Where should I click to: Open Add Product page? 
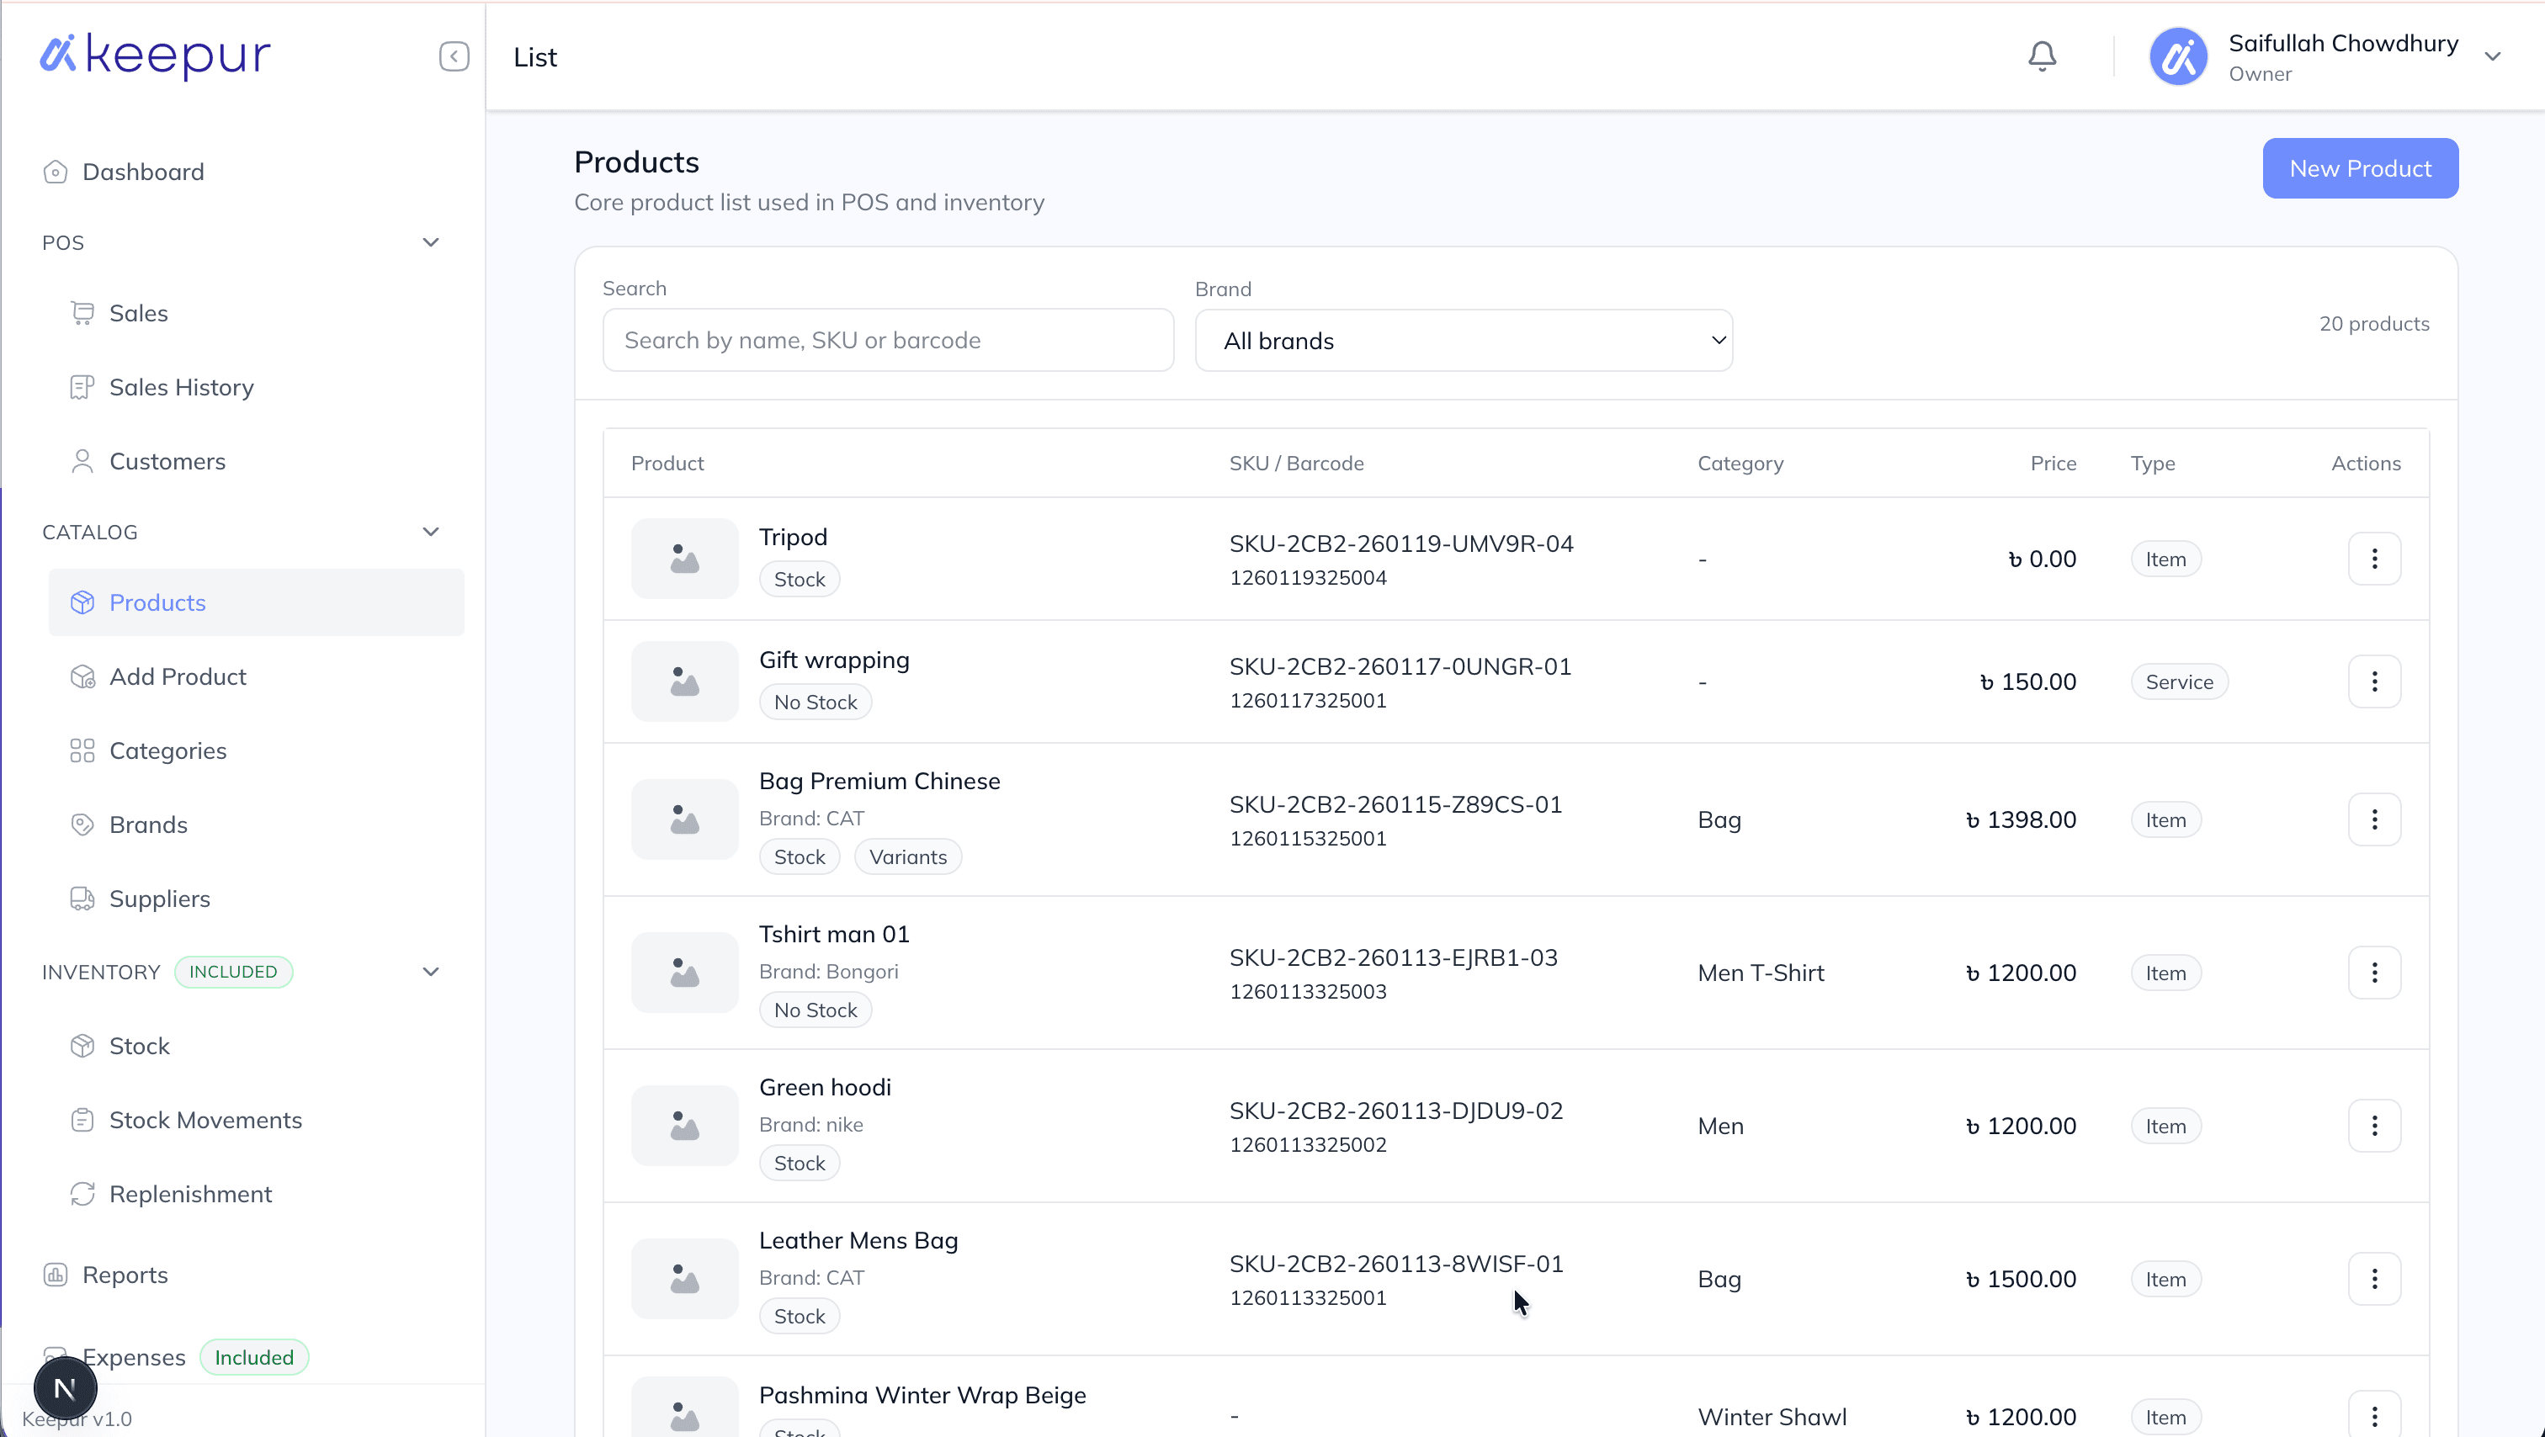[x=178, y=676]
